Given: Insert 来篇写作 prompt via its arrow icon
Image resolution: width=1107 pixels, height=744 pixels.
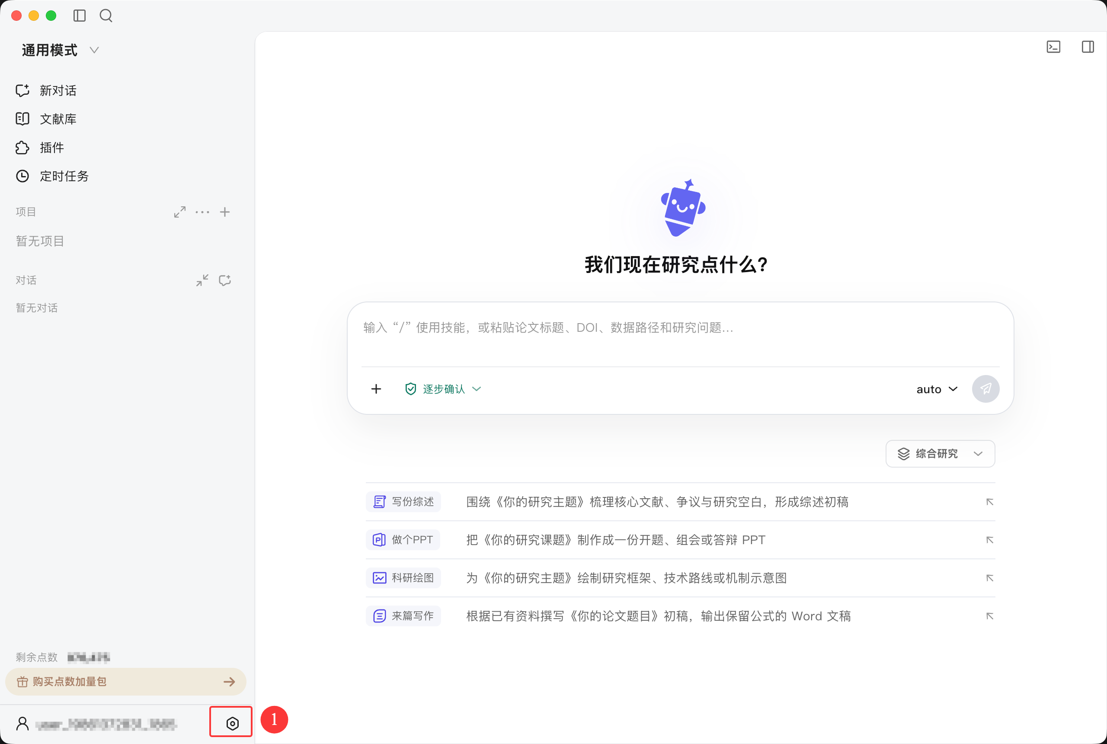Looking at the screenshot, I should [x=989, y=616].
